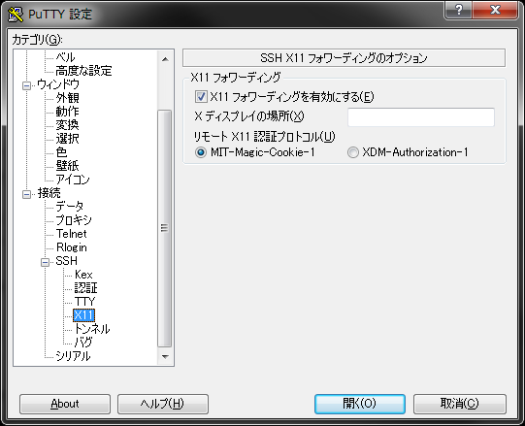
Task: Uncheck X11 フォワーディングを有効にする checkbox
Action: tap(201, 97)
